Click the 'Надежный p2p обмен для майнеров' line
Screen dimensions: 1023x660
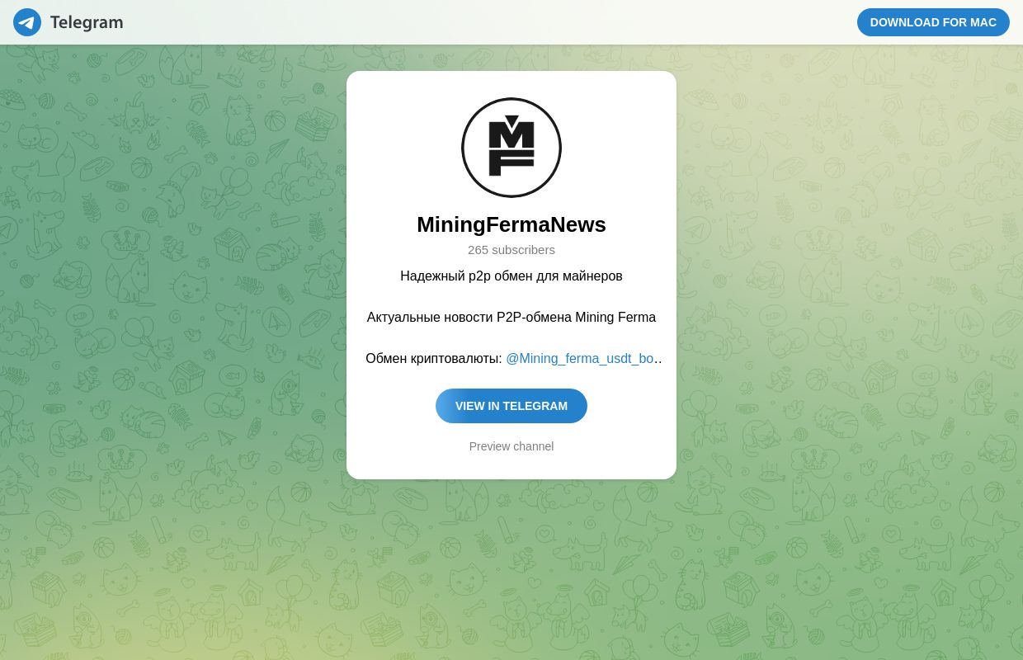click(511, 276)
